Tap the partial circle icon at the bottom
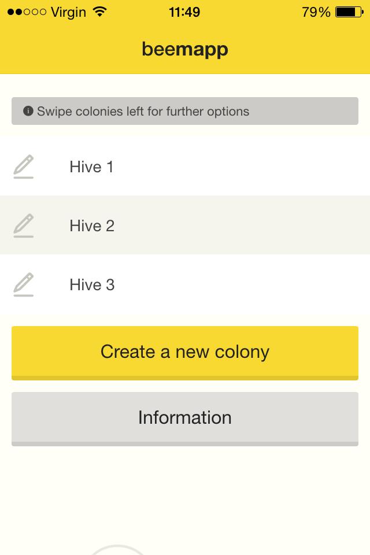 (x=119, y=550)
